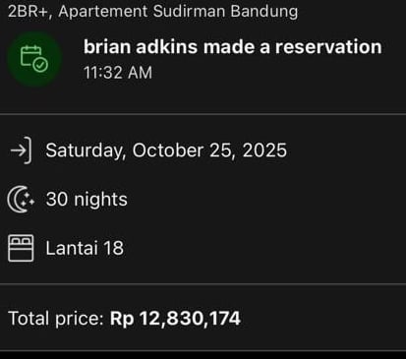Tap the green calendar reservation icon
This screenshot has width=406, height=359.
pos(34,59)
